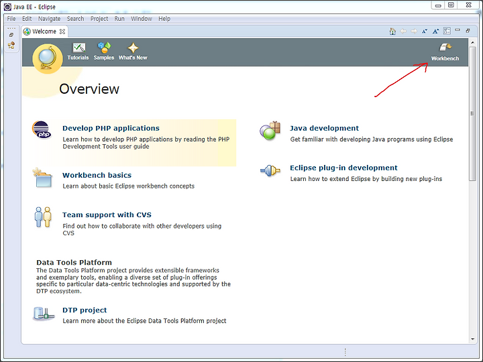Screen dimensions: 483x362
Task: Open Eclipse plug-in development link
Action: point(343,168)
